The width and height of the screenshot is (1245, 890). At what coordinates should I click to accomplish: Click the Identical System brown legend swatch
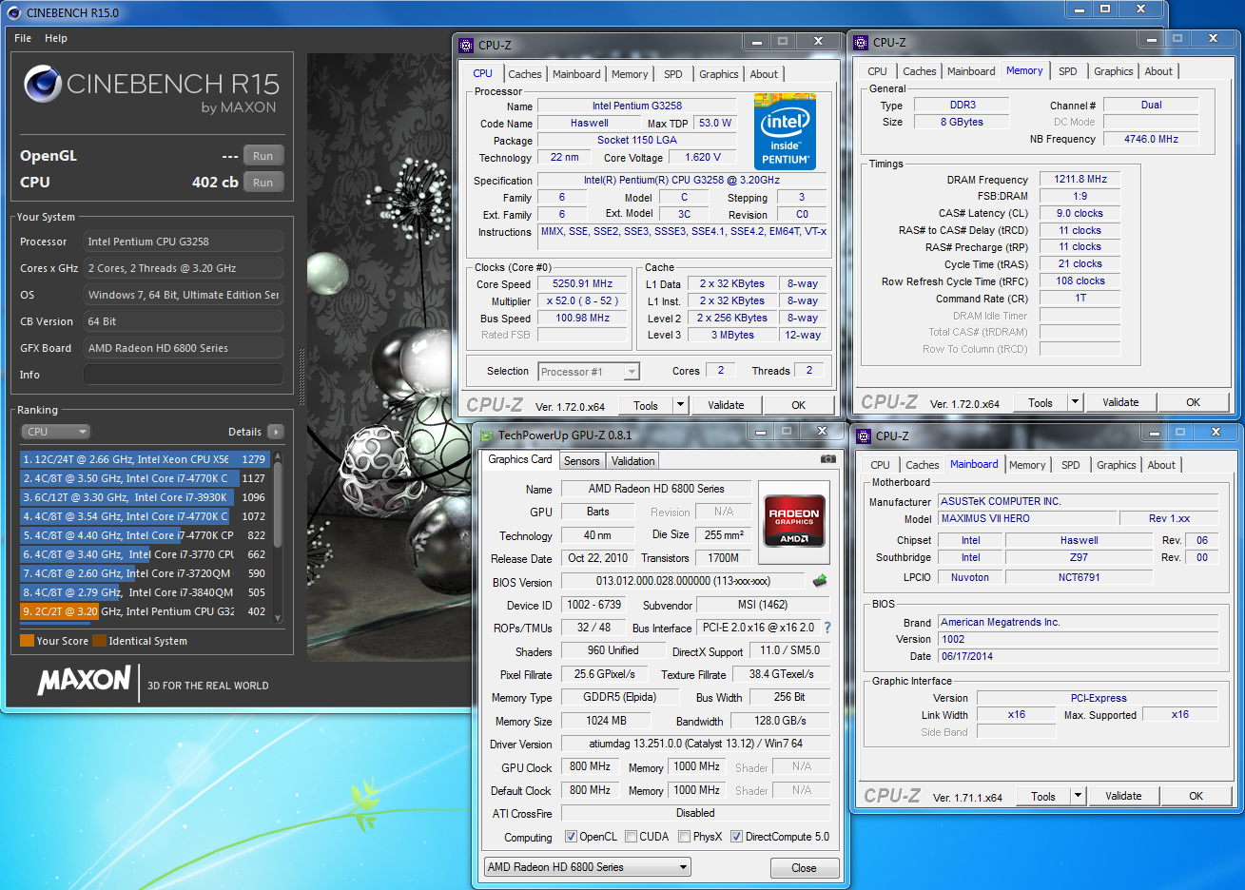99,641
